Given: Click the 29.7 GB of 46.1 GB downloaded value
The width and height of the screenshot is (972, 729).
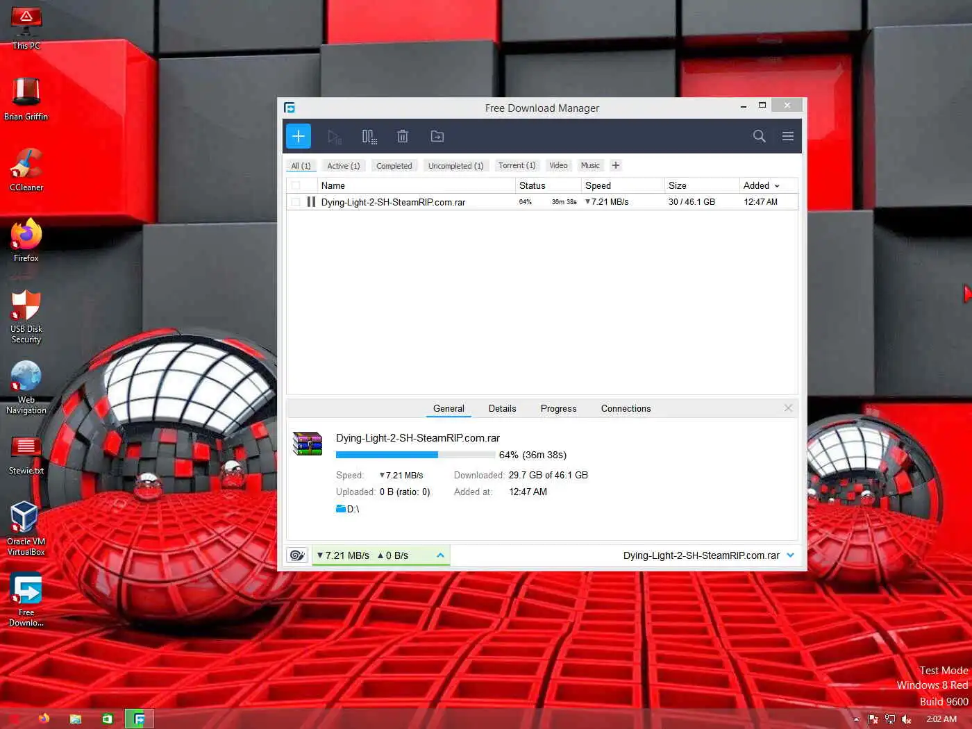Looking at the screenshot, I should click(548, 475).
